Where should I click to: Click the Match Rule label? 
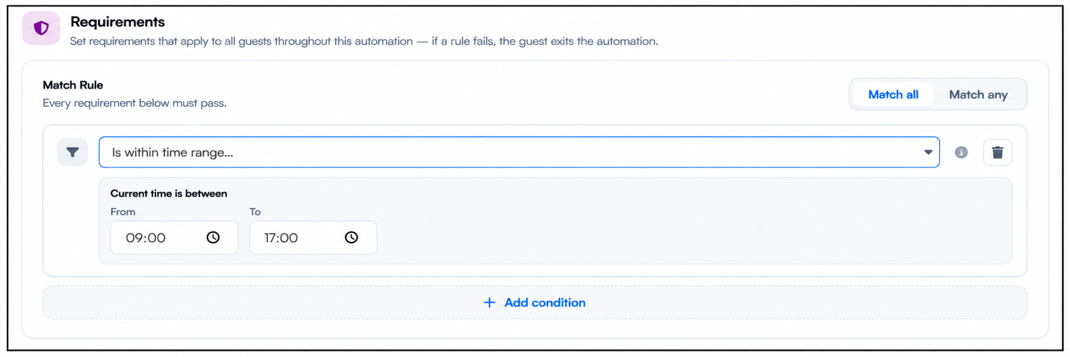[x=73, y=85]
